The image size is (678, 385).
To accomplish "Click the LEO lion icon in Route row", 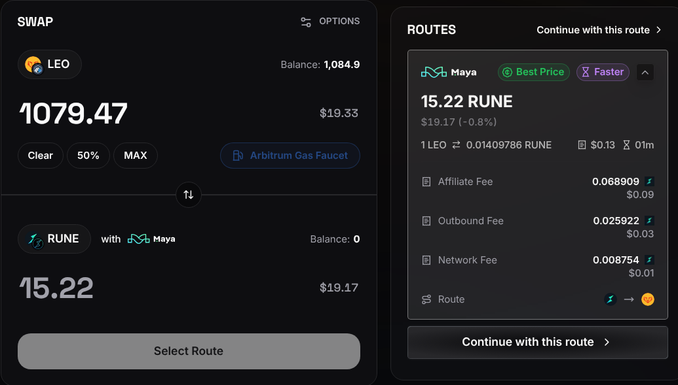I will point(648,299).
